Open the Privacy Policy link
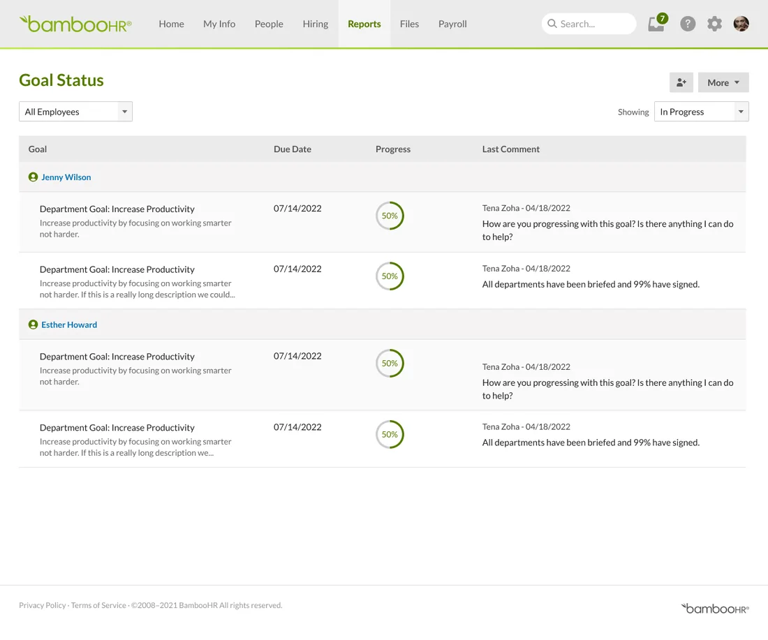This screenshot has width=768, height=640. pyautogui.click(x=42, y=604)
